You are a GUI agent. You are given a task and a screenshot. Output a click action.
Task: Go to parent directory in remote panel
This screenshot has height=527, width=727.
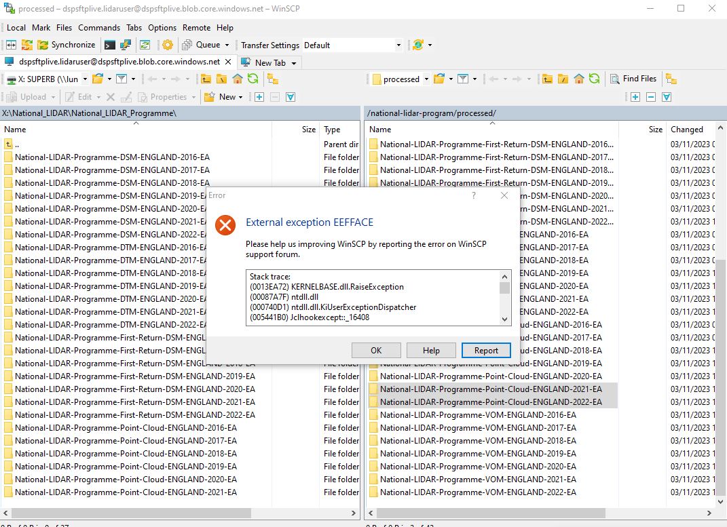547,79
